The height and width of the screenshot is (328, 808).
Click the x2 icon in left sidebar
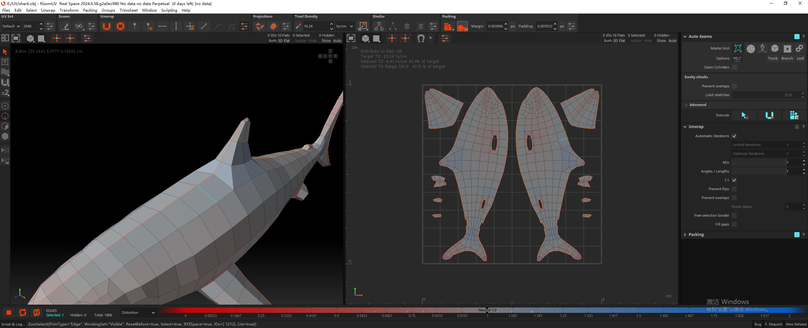tap(5, 93)
